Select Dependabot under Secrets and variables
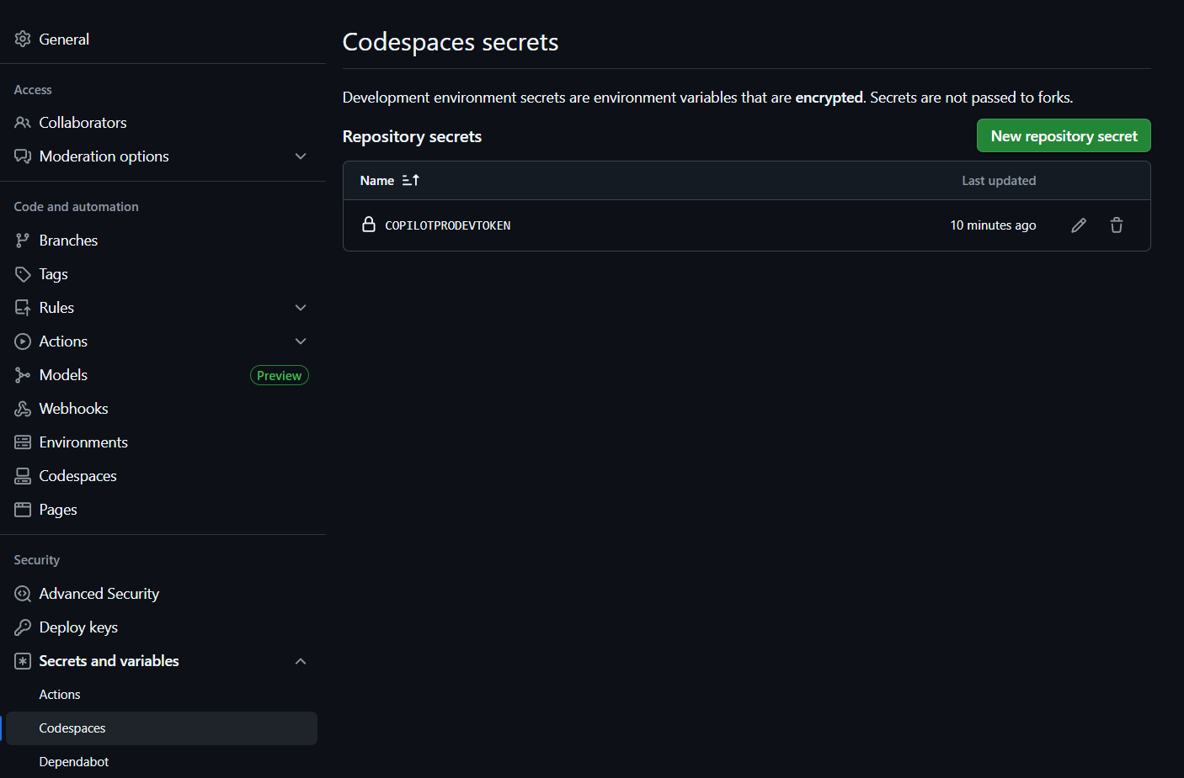 coord(73,761)
